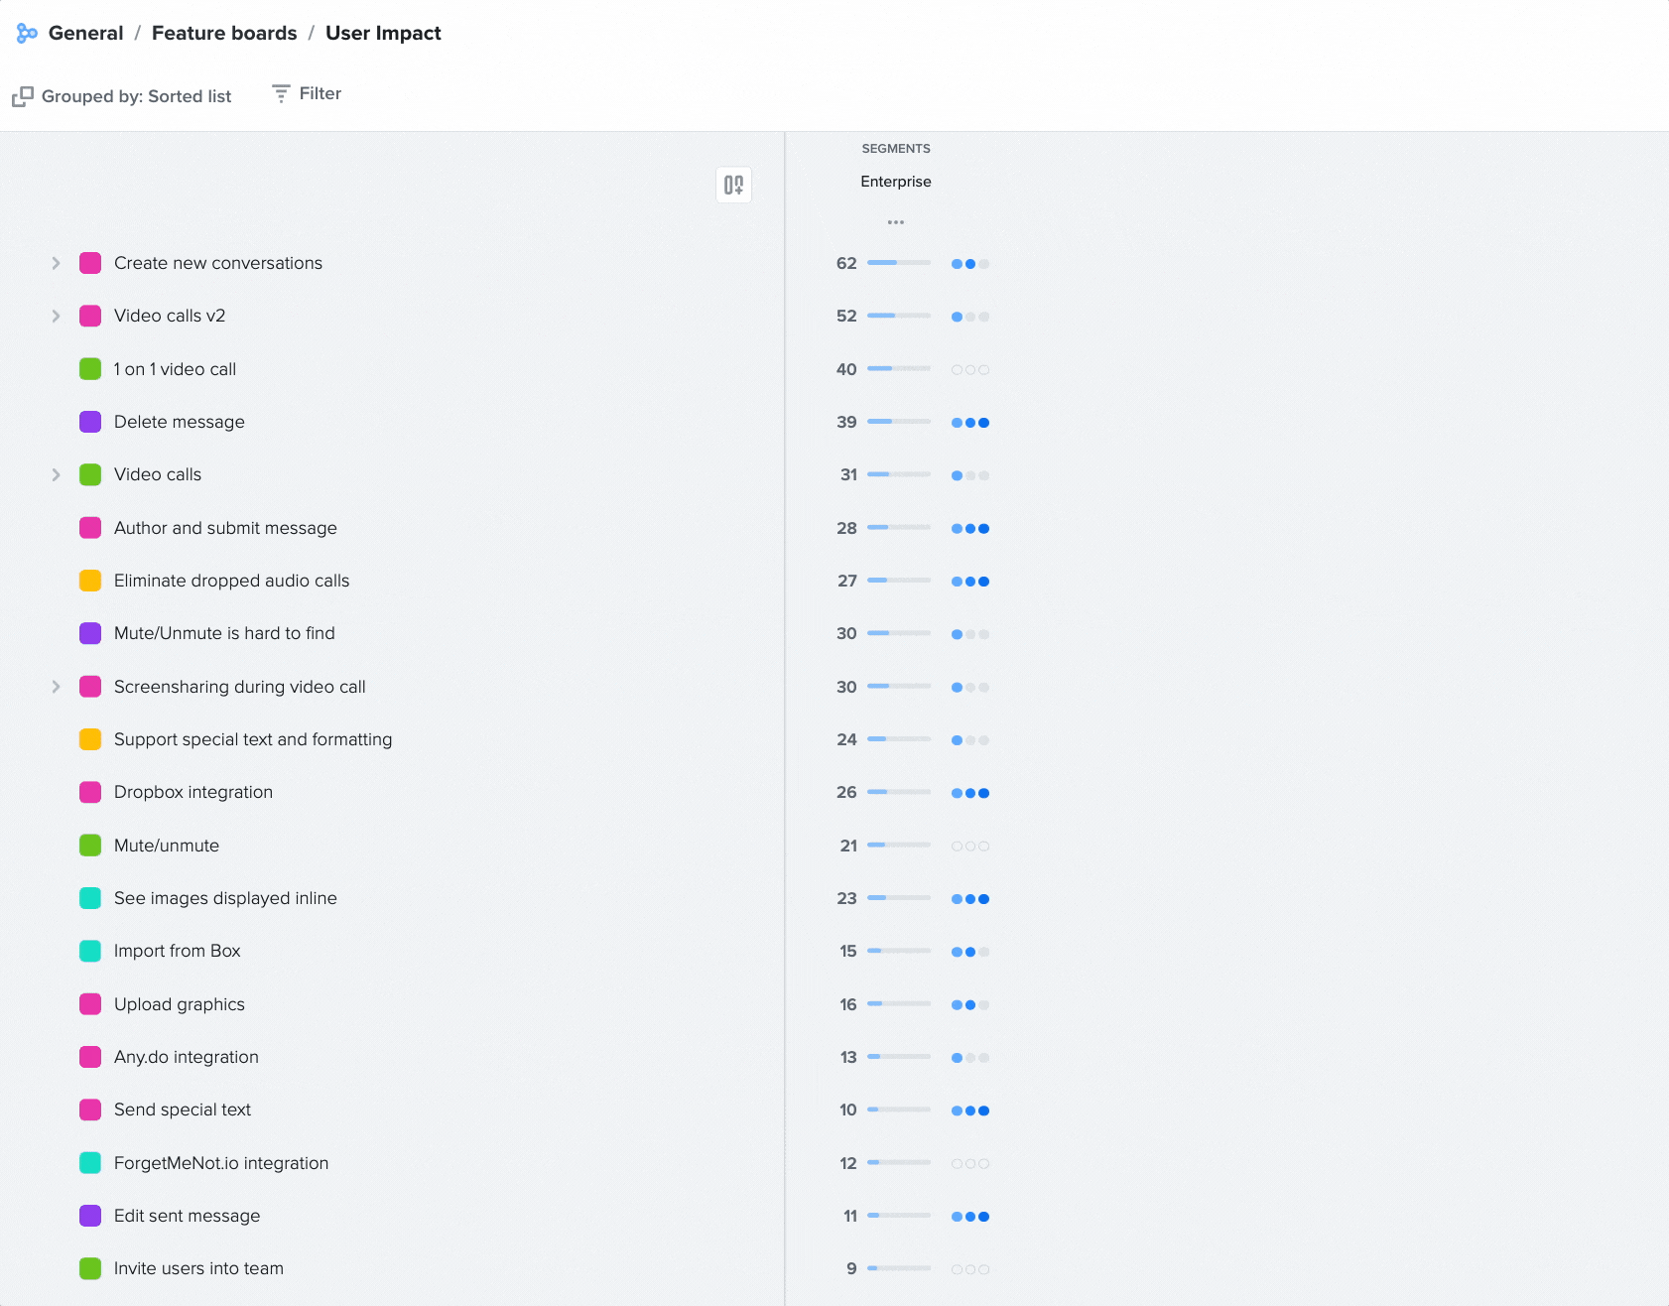Click purple swatch of Mute/Unmute is hard to find
Viewport: 1669px width, 1306px height.
[90, 633]
